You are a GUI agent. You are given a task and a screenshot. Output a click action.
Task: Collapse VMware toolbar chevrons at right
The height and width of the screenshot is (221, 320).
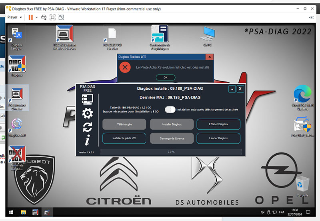311,17
